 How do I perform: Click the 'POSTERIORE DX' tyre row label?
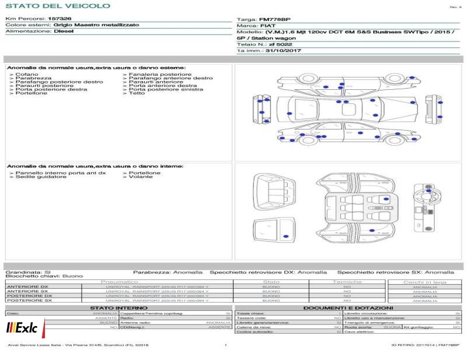(x=29, y=296)
